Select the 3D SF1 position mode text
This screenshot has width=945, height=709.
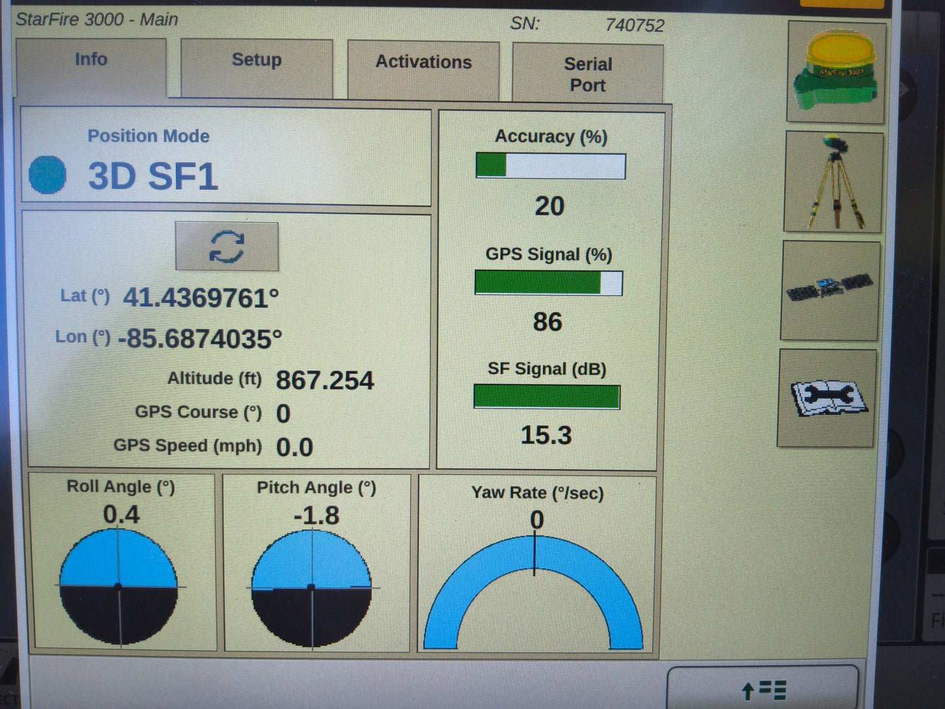coord(153,177)
